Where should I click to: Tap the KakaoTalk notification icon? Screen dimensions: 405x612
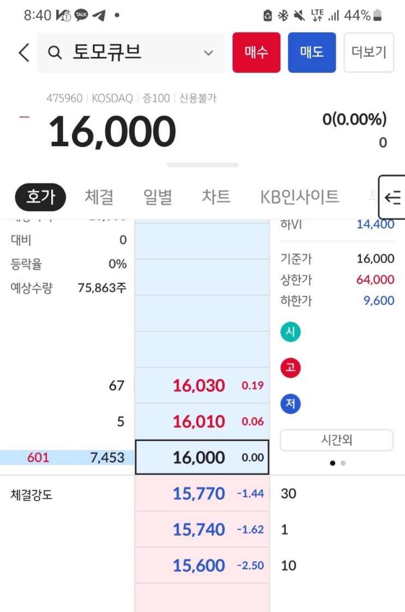81,15
